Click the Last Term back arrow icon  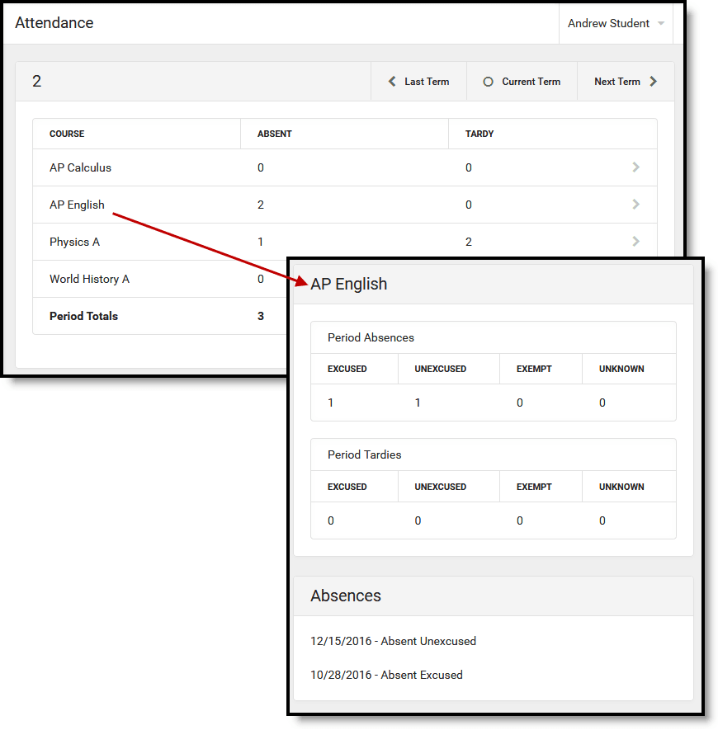(x=391, y=81)
